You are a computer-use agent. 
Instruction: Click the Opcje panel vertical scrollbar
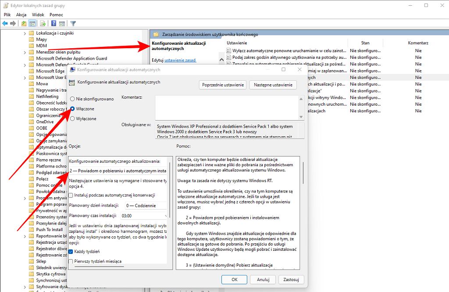(170, 189)
